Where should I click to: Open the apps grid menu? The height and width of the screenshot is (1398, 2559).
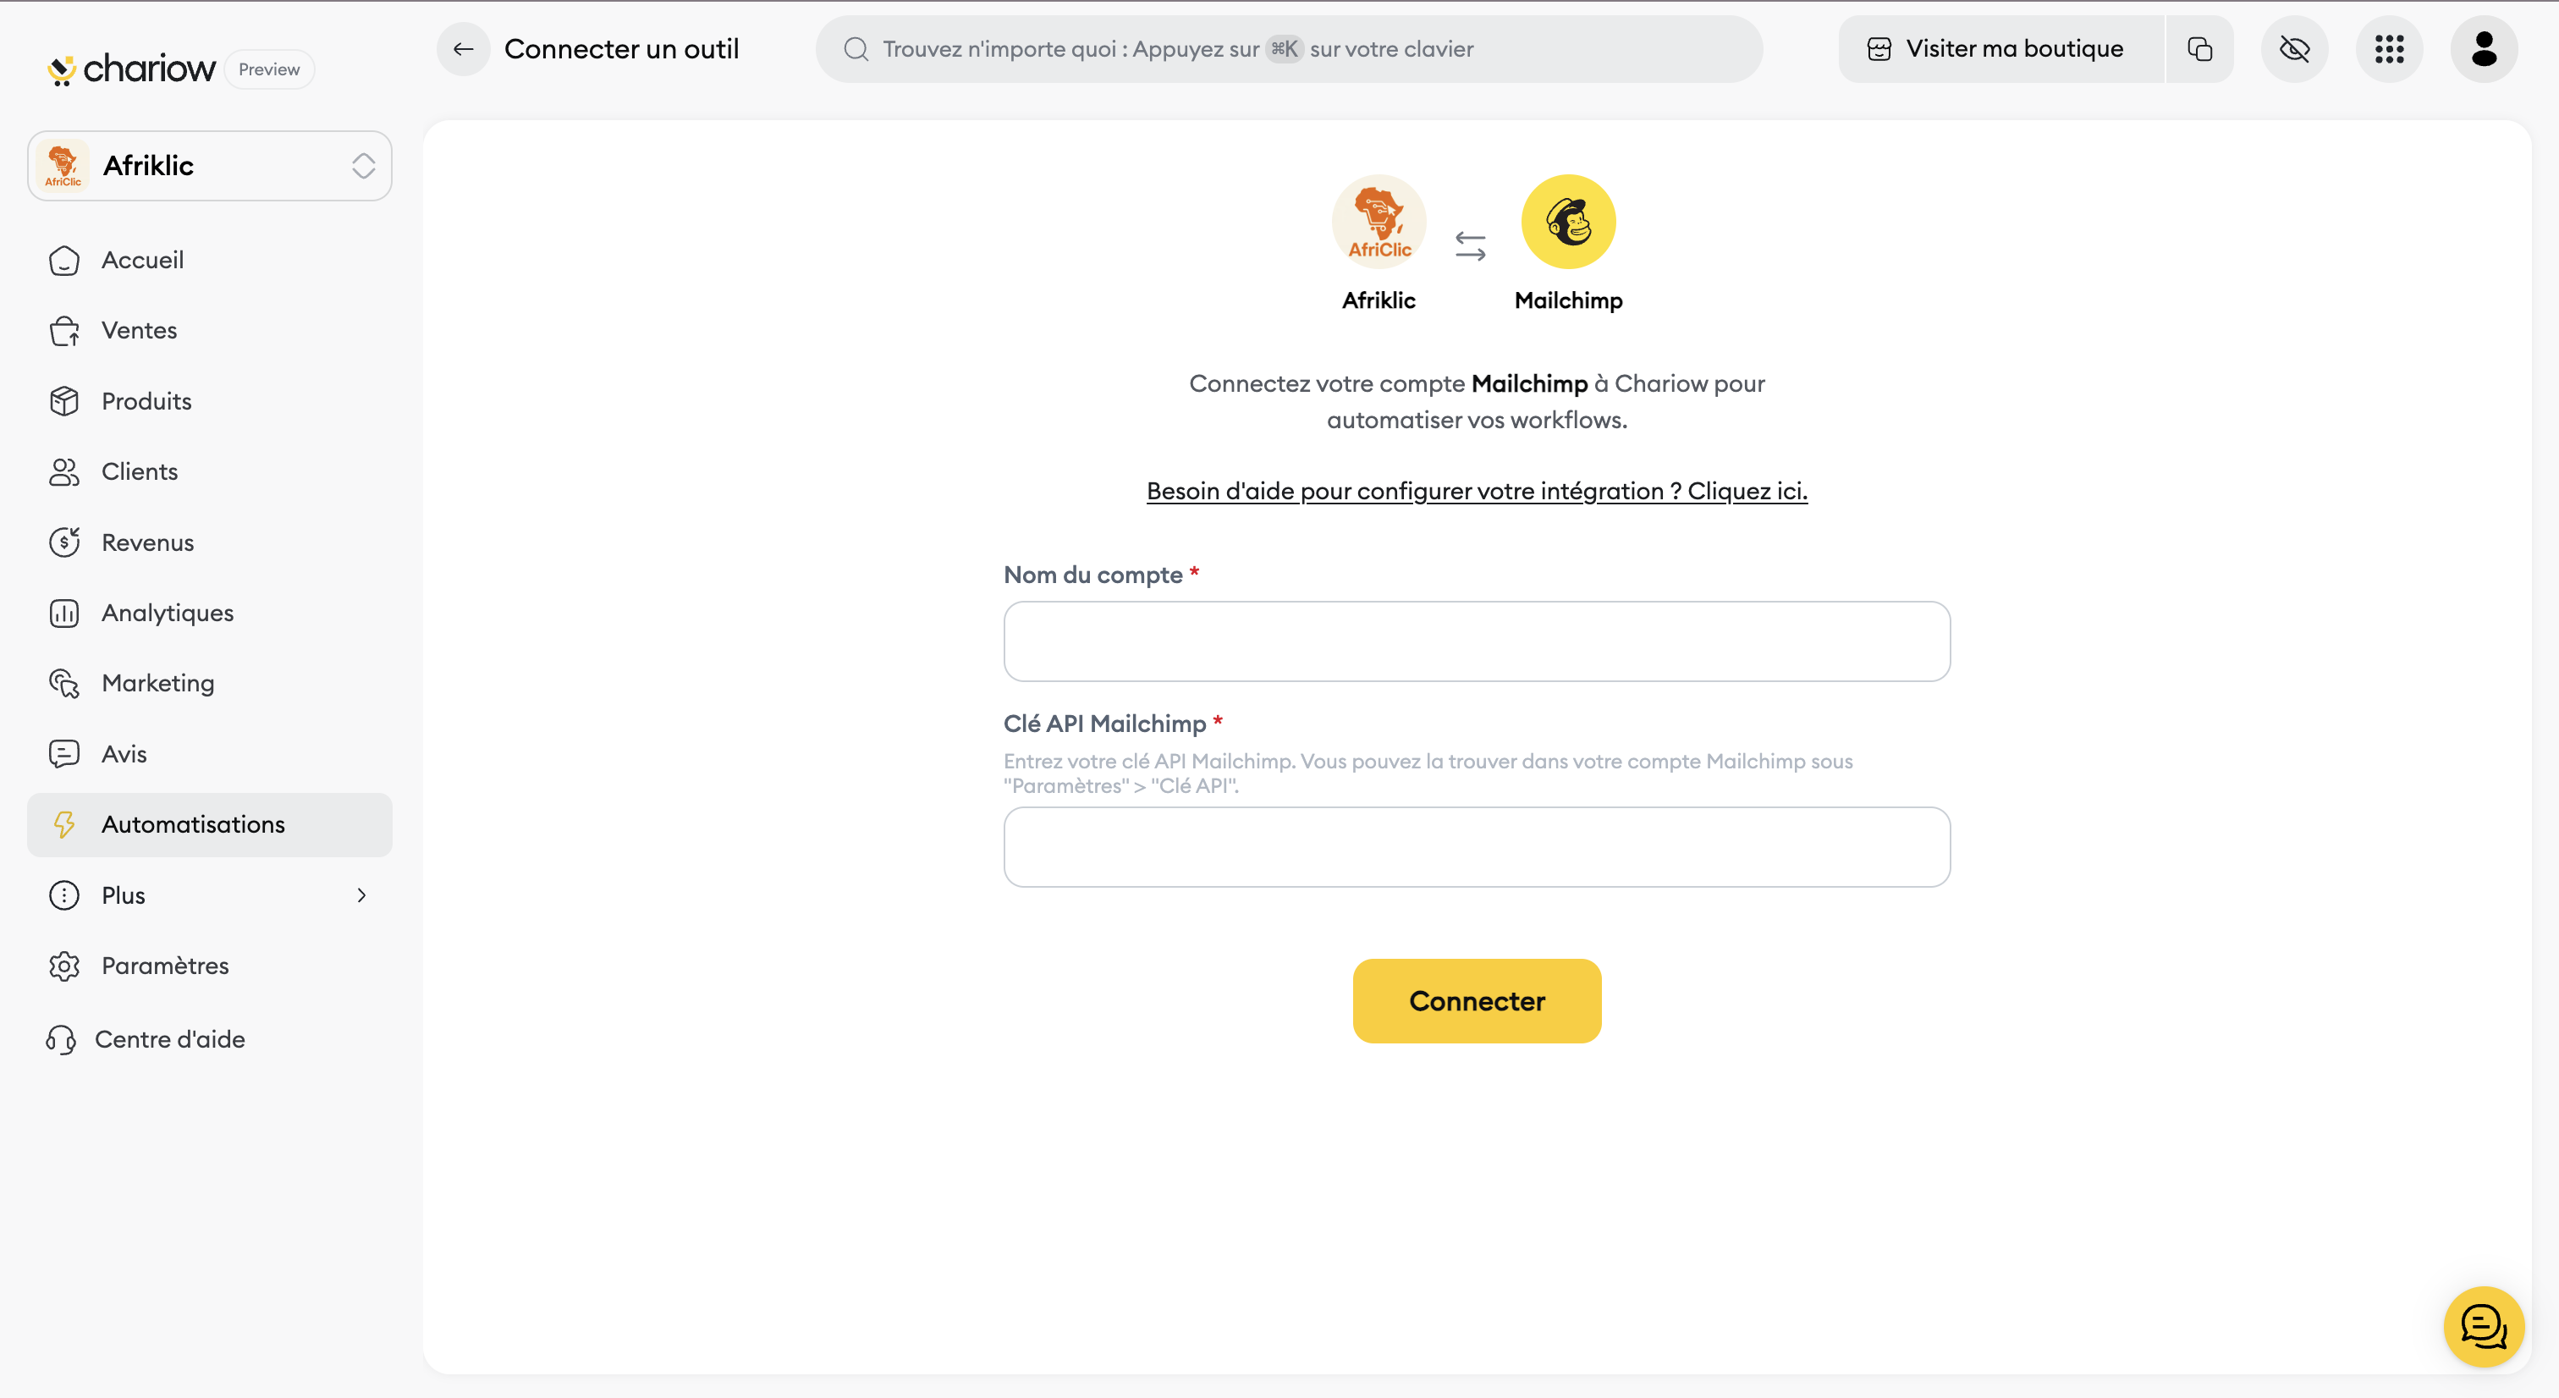pos(2389,49)
